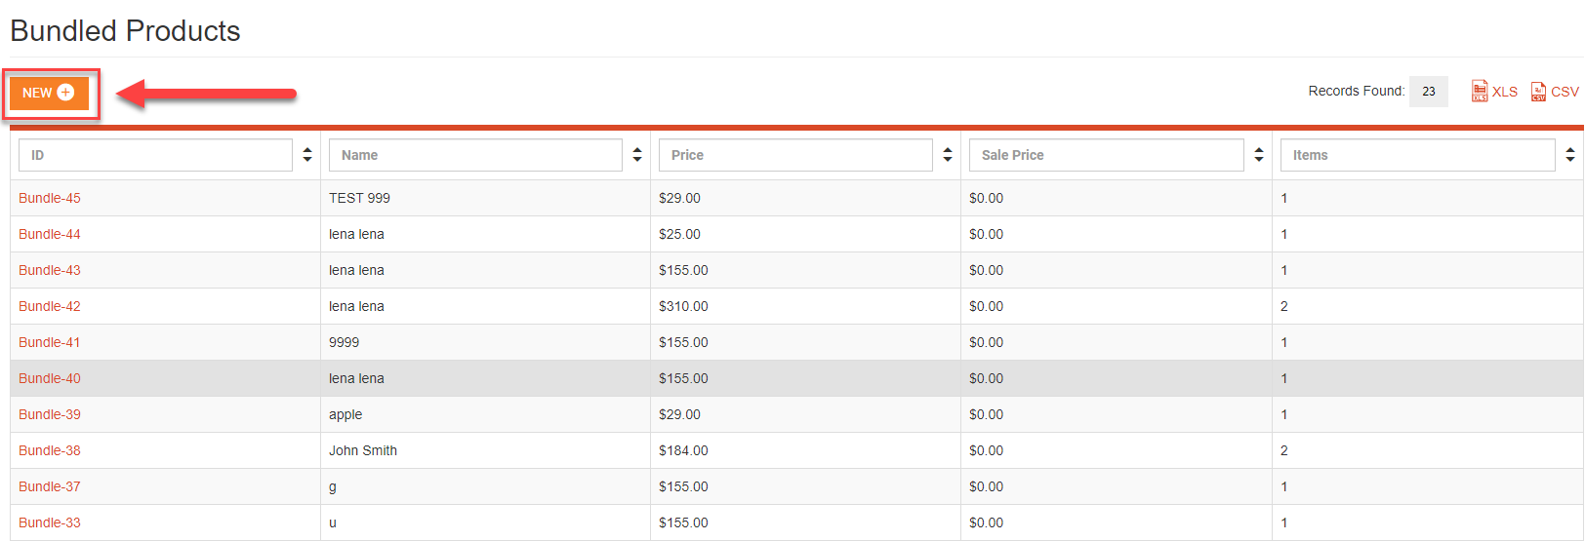Image resolution: width=1585 pixels, height=541 pixels.
Task: Sort by Name column arrows
Action: (637, 155)
